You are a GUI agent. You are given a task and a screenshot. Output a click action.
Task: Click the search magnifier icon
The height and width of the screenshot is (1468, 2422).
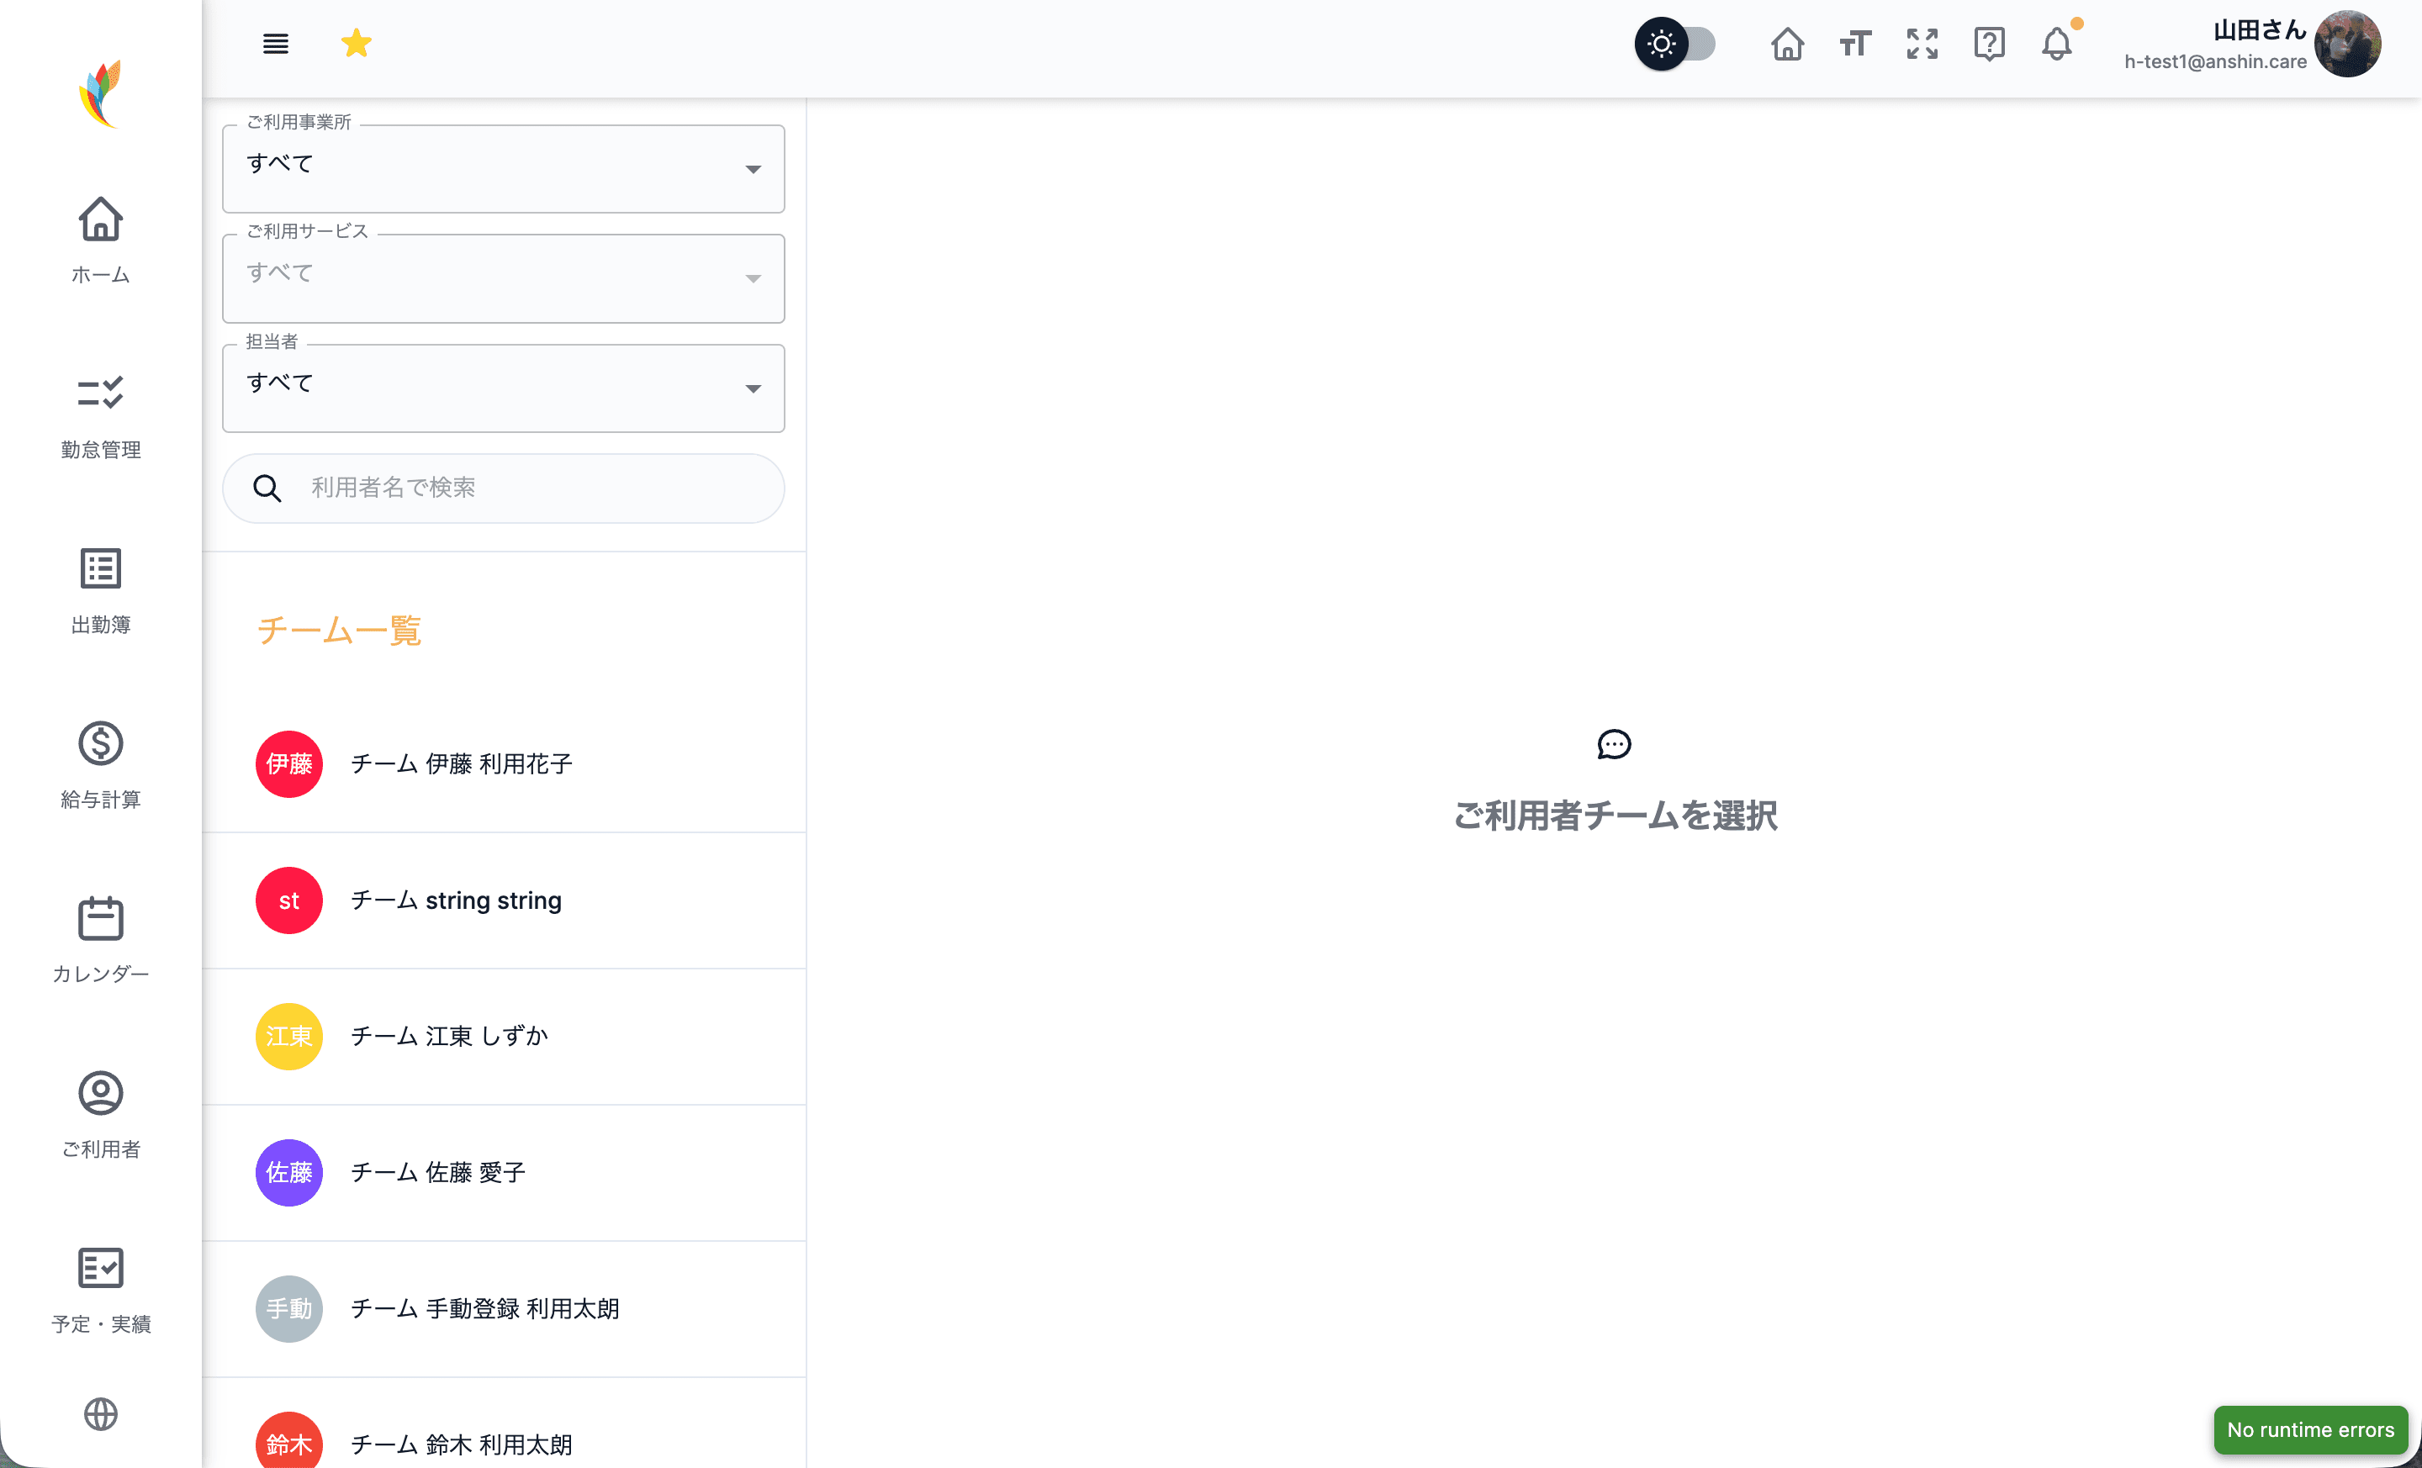[267, 488]
